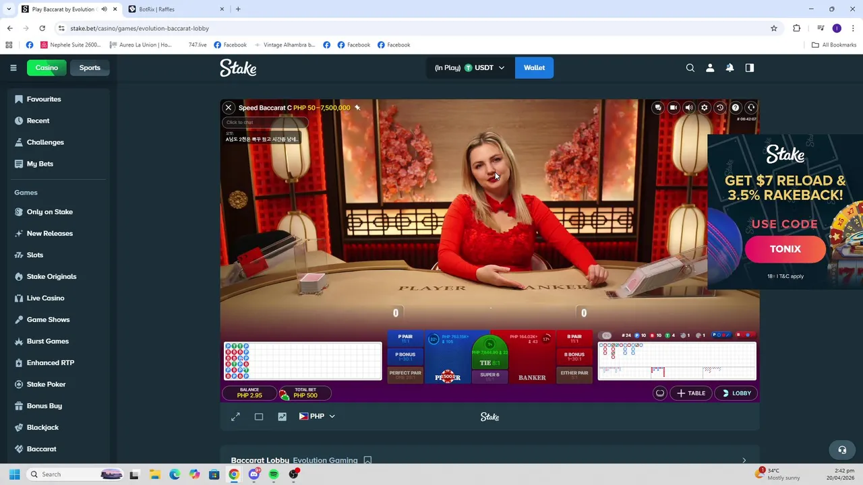Open the in-game help question mark
The width and height of the screenshot is (863, 485).
tap(736, 108)
